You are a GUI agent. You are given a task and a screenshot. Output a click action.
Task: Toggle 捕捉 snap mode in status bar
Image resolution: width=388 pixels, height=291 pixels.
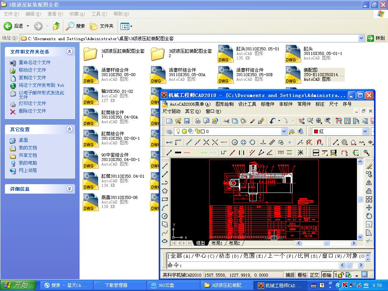pyautogui.click(x=290, y=275)
